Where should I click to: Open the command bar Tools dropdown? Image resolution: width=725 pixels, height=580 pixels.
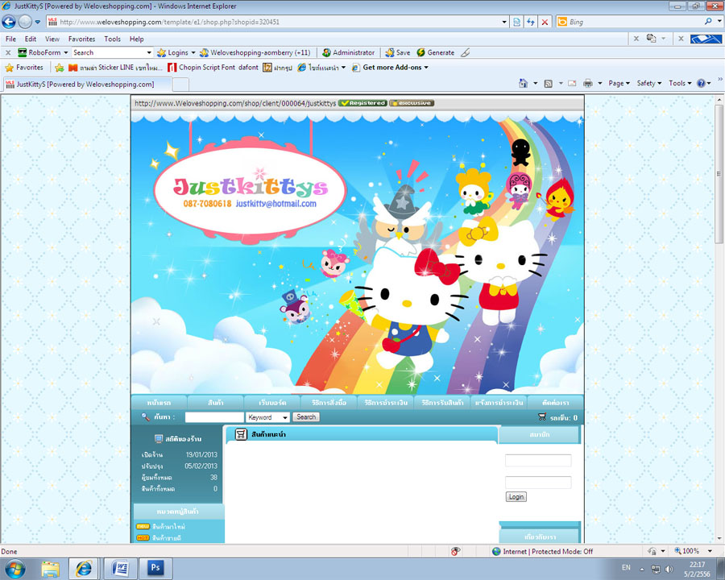point(680,83)
